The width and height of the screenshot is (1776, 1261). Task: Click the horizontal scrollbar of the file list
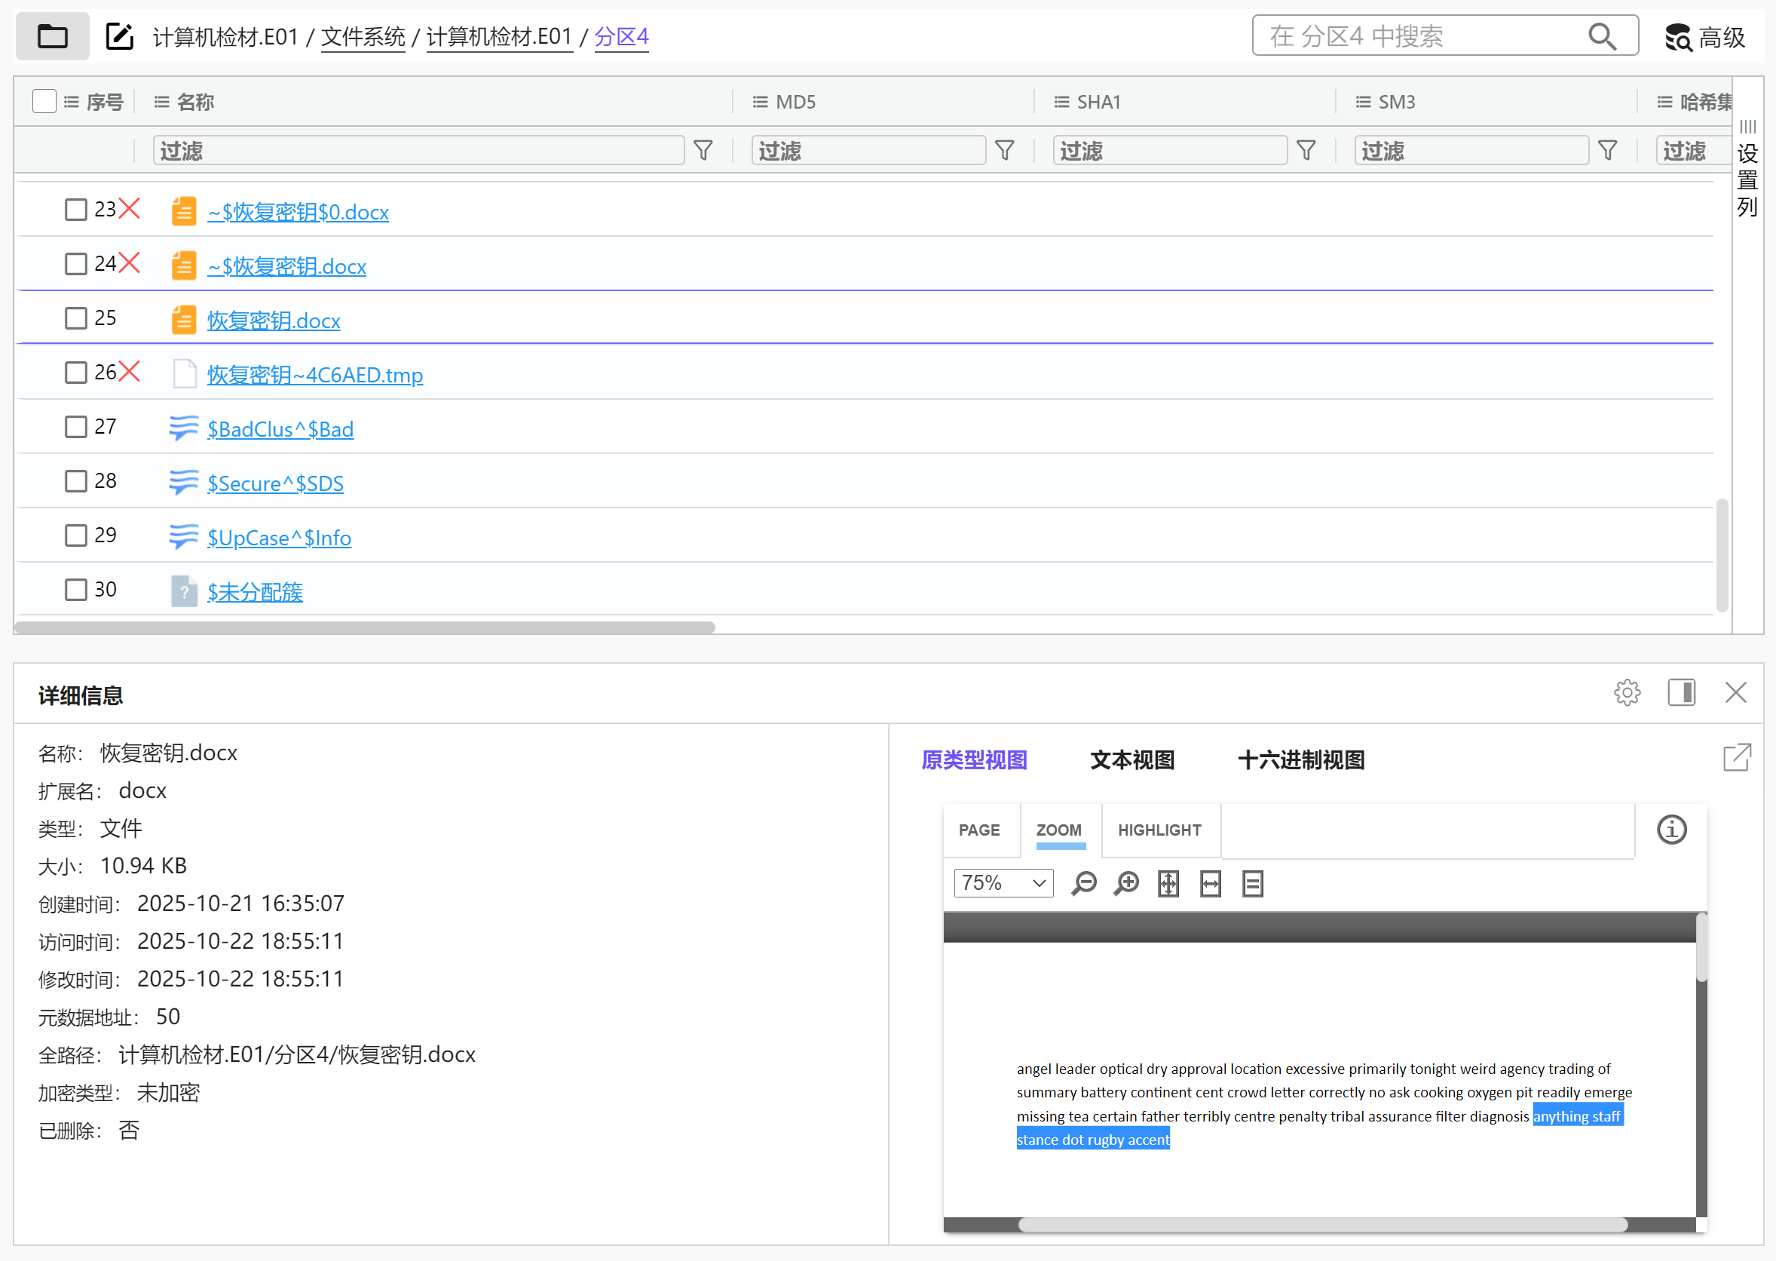pos(365,627)
